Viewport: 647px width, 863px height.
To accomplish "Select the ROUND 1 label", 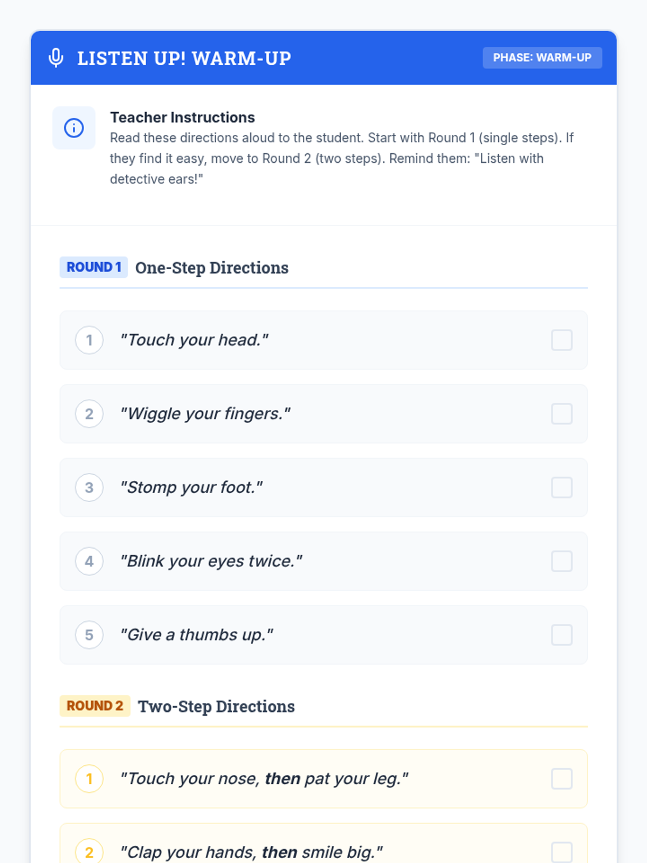I will pos(93,267).
